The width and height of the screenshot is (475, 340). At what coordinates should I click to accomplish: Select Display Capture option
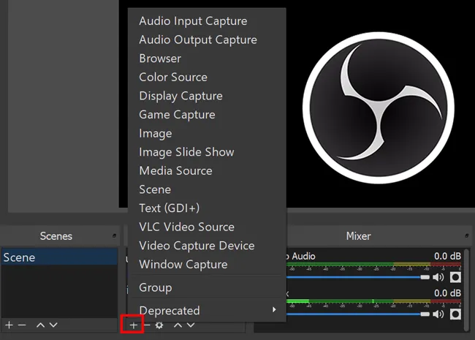pos(207,96)
